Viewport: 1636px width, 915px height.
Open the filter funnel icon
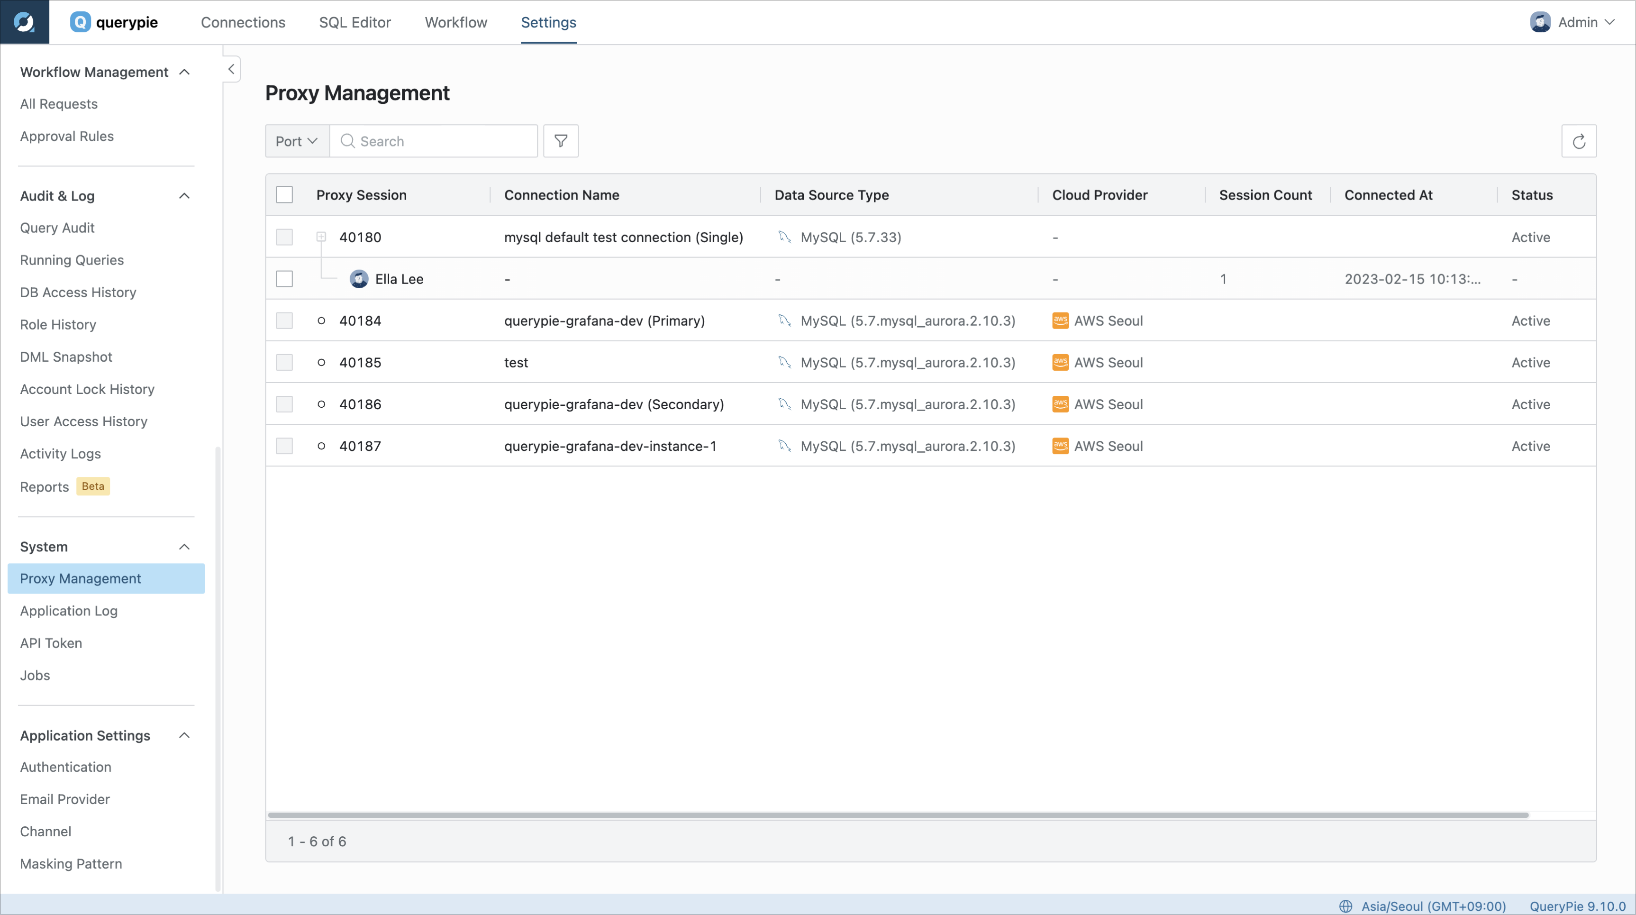(561, 141)
